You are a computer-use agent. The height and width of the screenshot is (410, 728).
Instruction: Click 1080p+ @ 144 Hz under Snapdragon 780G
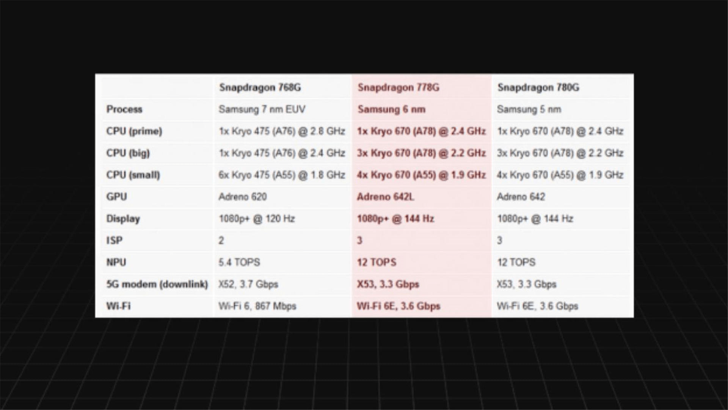click(535, 219)
